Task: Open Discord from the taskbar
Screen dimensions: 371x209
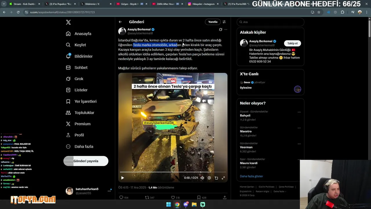Action: click(x=186, y=204)
